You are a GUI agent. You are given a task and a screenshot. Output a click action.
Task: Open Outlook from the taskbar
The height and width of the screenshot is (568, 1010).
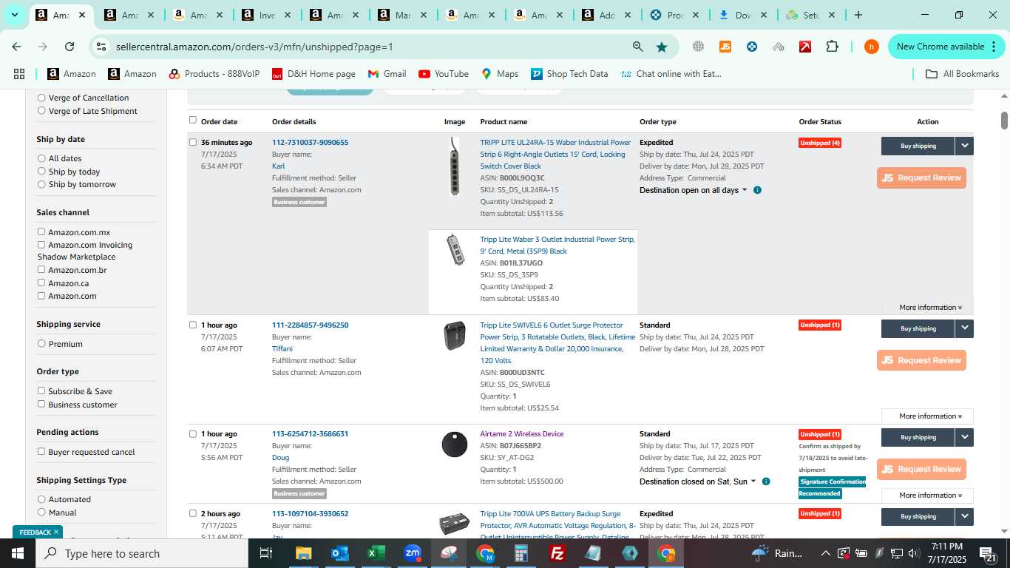339,553
